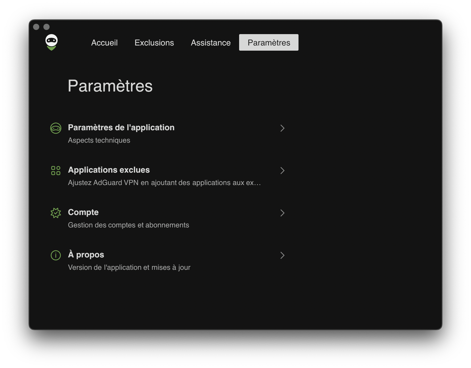471x368 pixels.
Task: Click the info circle icon beside À propos
Action: (x=56, y=255)
